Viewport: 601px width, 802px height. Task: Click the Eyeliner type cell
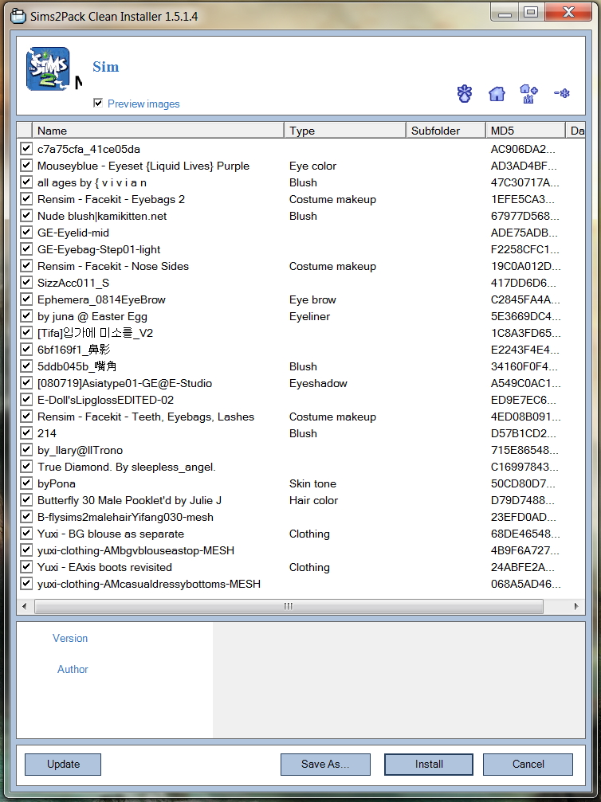[x=309, y=317]
